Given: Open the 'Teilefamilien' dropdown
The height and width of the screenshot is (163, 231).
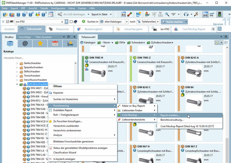Looking at the screenshot, I should pos(148,22).
